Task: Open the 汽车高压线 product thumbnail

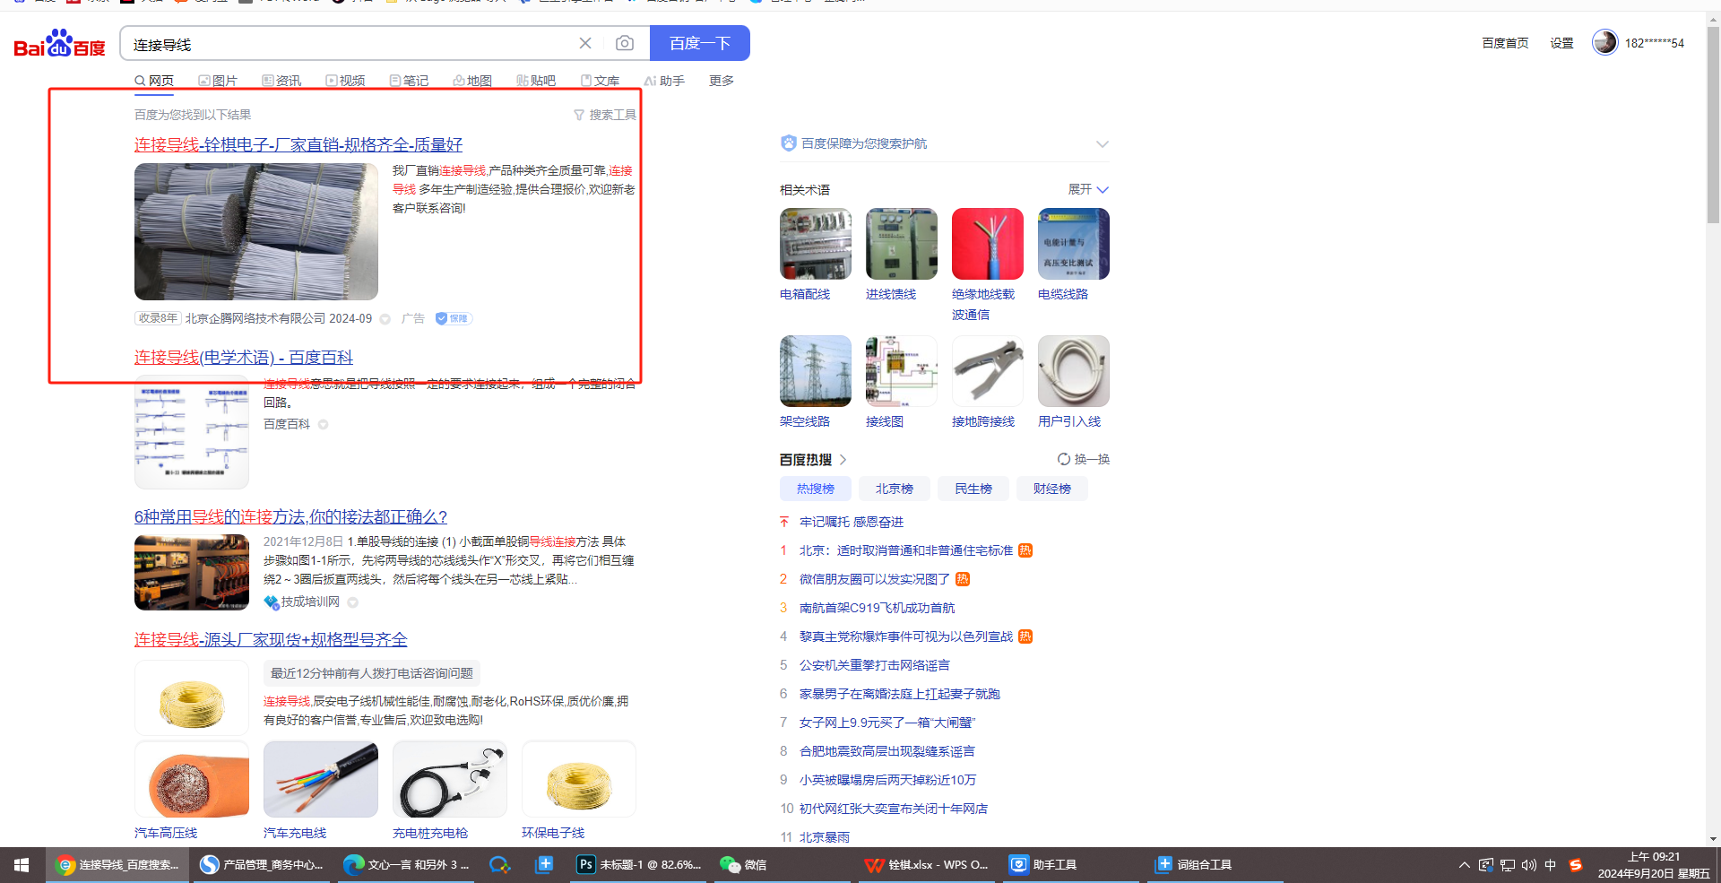Action: [192, 779]
